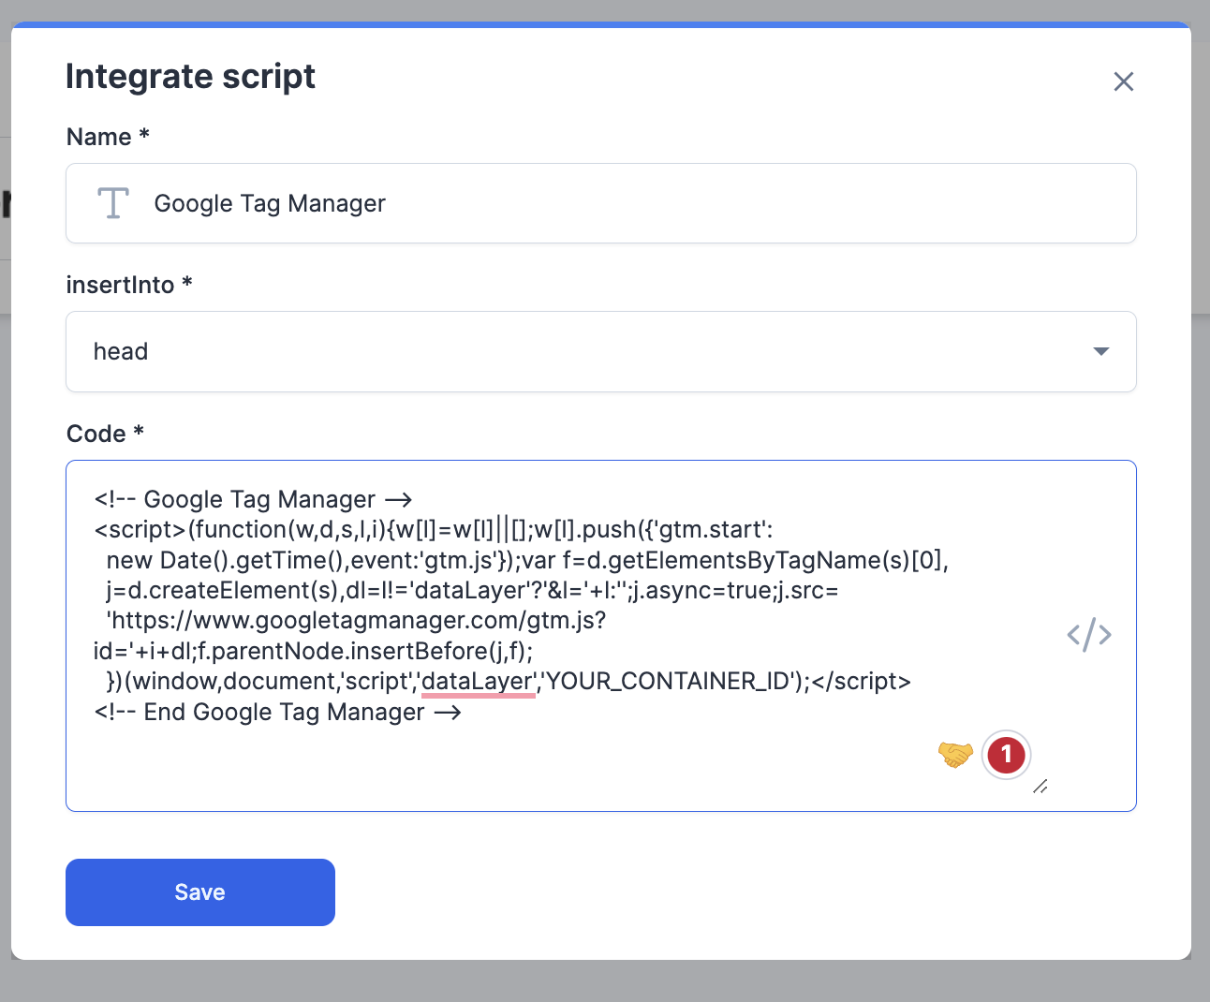Click the resize handle of the Code box

[x=1040, y=788]
